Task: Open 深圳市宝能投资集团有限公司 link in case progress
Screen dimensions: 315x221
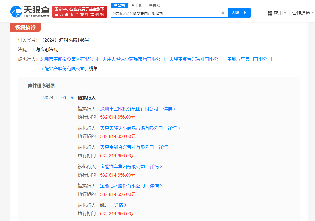Action: coord(129,109)
